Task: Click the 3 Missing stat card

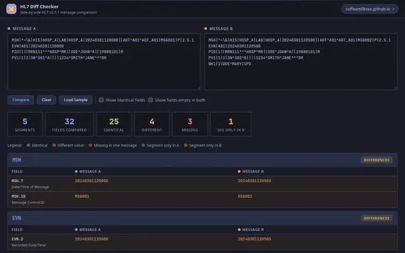Action: click(190, 124)
